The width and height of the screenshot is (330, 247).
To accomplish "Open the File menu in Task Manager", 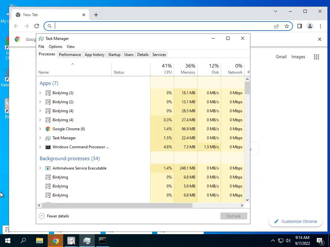I will (41, 47).
